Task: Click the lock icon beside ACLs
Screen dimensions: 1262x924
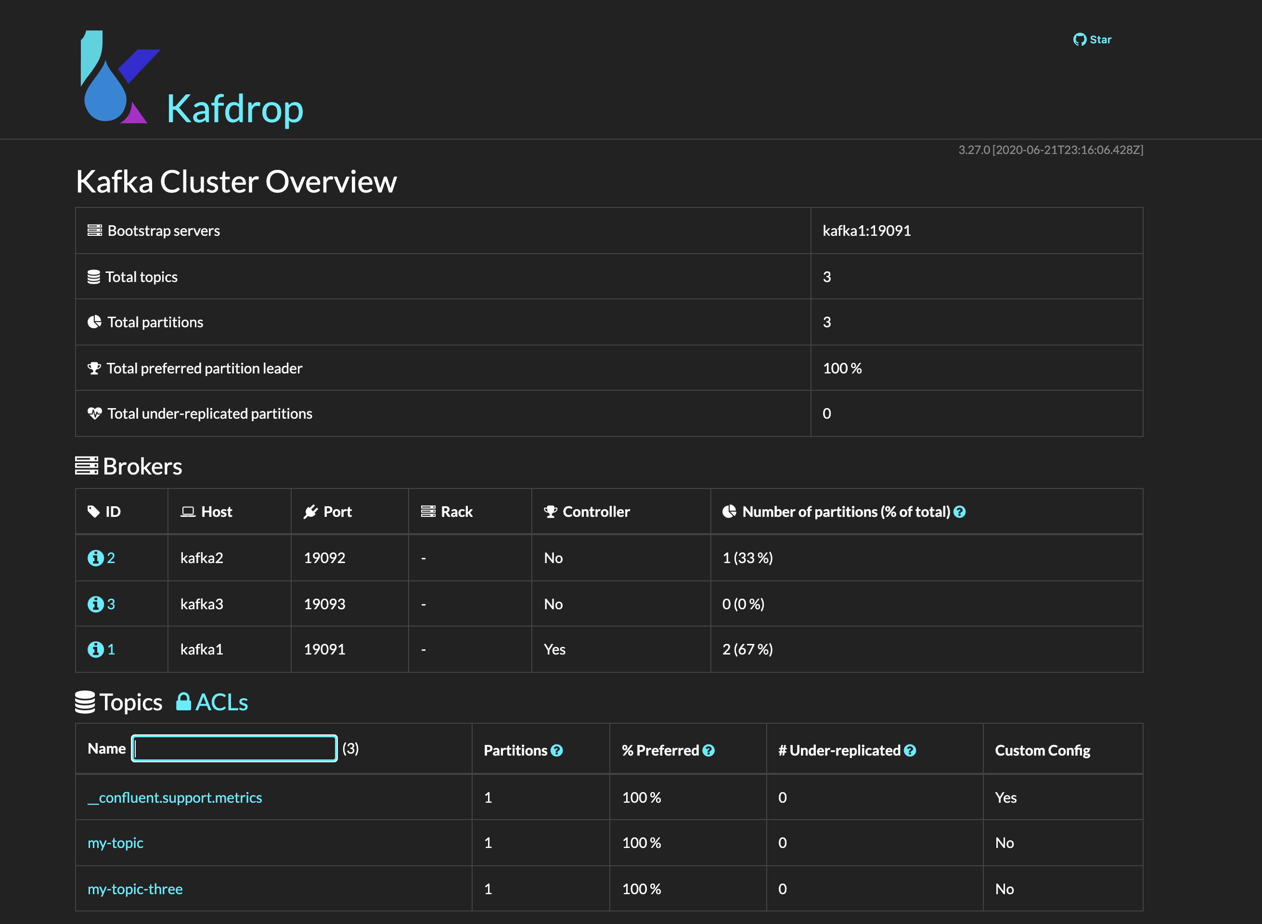Action: (x=183, y=701)
